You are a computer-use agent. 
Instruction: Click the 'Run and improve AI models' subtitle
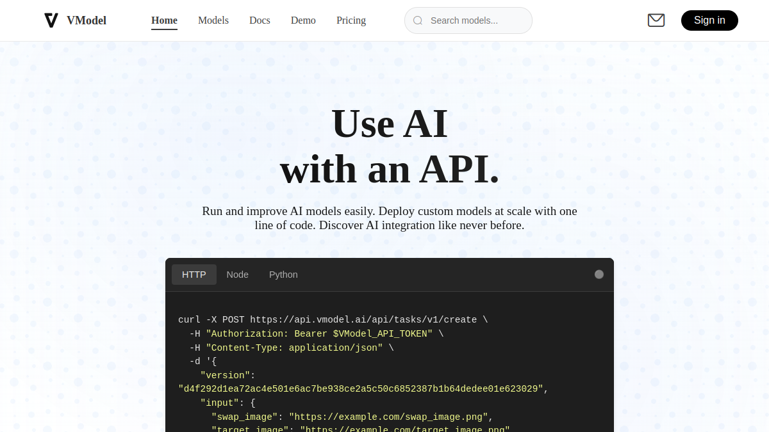(390, 218)
